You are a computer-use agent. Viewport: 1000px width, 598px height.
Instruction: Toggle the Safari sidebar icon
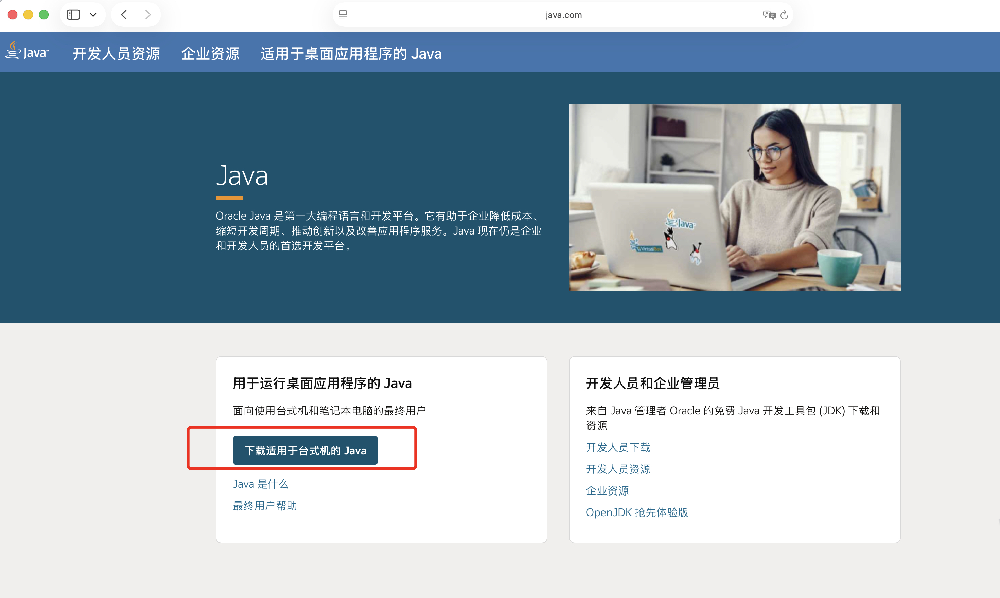pyautogui.click(x=73, y=15)
